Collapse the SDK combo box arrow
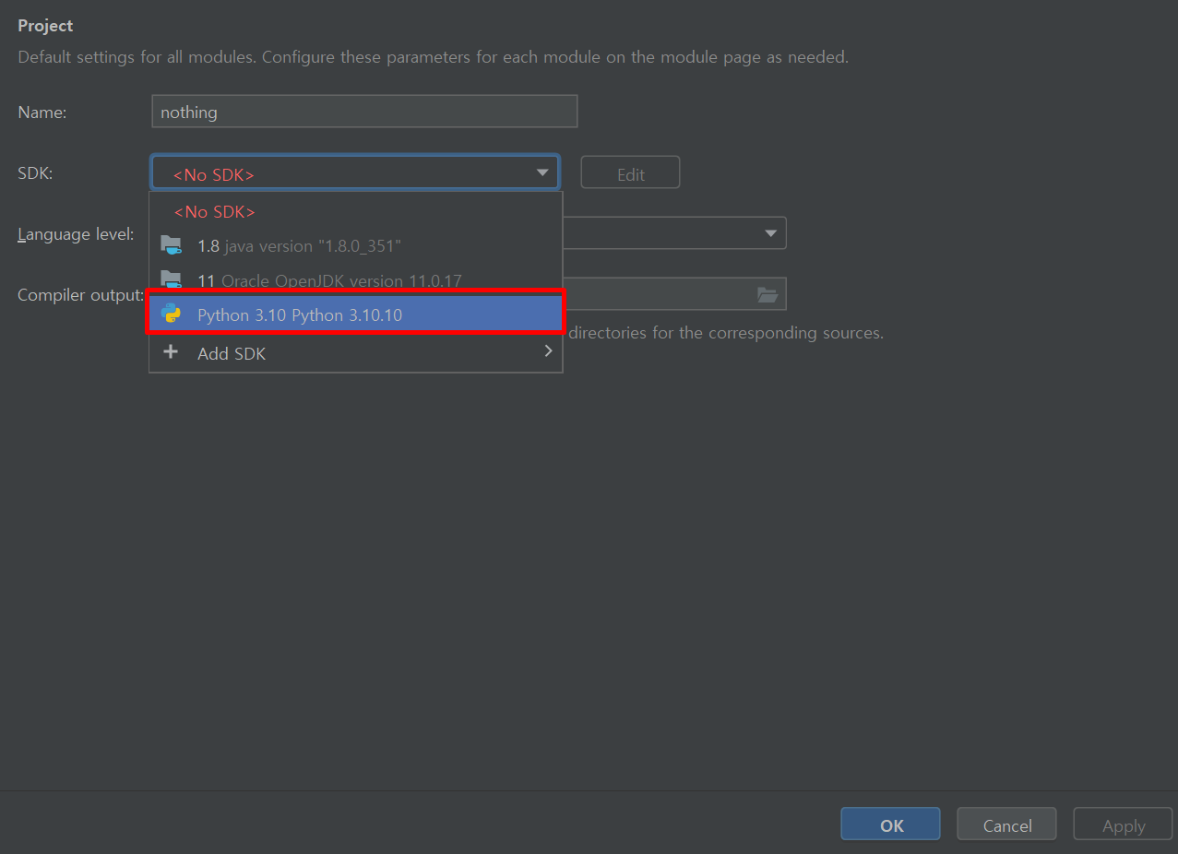The width and height of the screenshot is (1178, 854). coord(542,173)
